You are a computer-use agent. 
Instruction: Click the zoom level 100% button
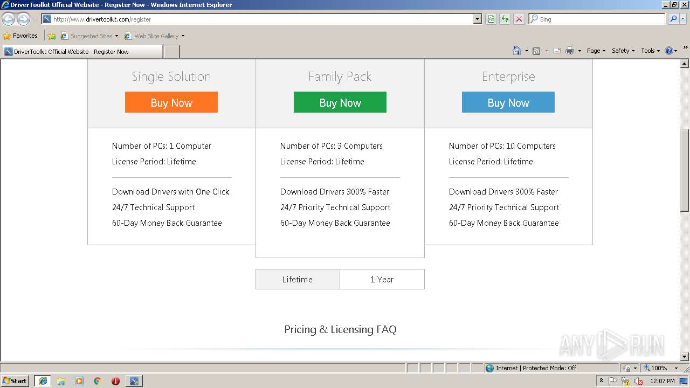pyautogui.click(x=655, y=368)
